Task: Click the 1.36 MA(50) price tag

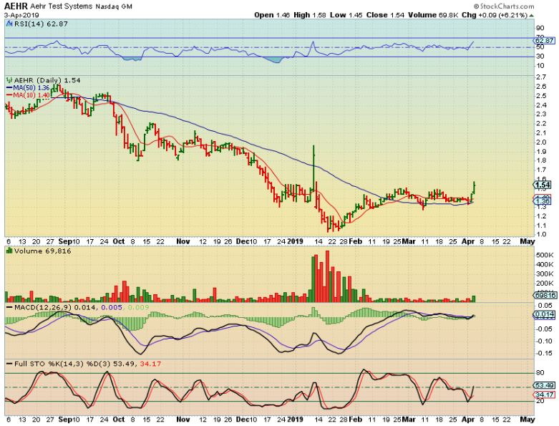Action: click(x=543, y=201)
